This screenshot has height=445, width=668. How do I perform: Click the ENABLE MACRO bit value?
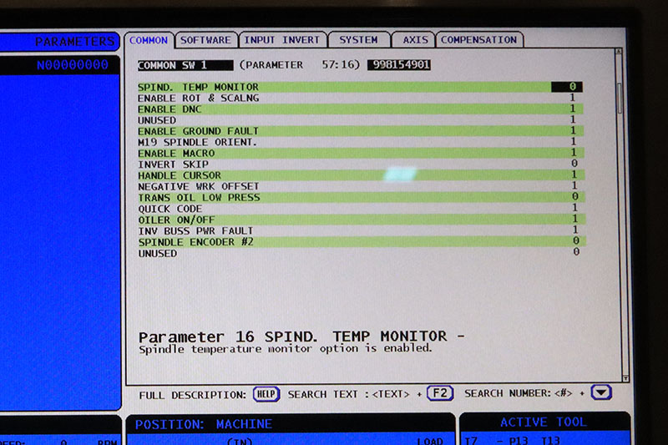[x=574, y=152]
